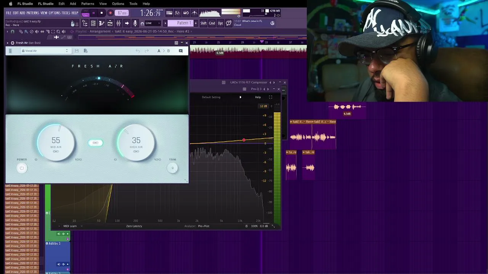The image size is (488, 274).
Task: Save the Fresh Air preset
Action: (77, 51)
